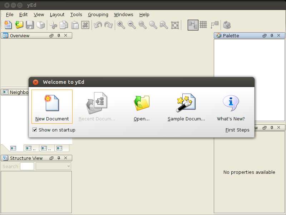This screenshot has height=215, width=286.
Task: Pin the Palette panel
Action: (x=272, y=35)
